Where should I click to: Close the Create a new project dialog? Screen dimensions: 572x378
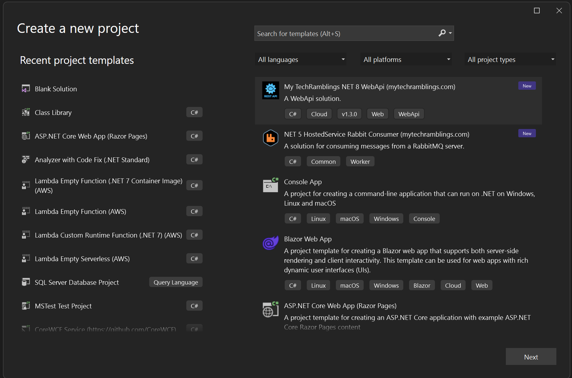(559, 11)
